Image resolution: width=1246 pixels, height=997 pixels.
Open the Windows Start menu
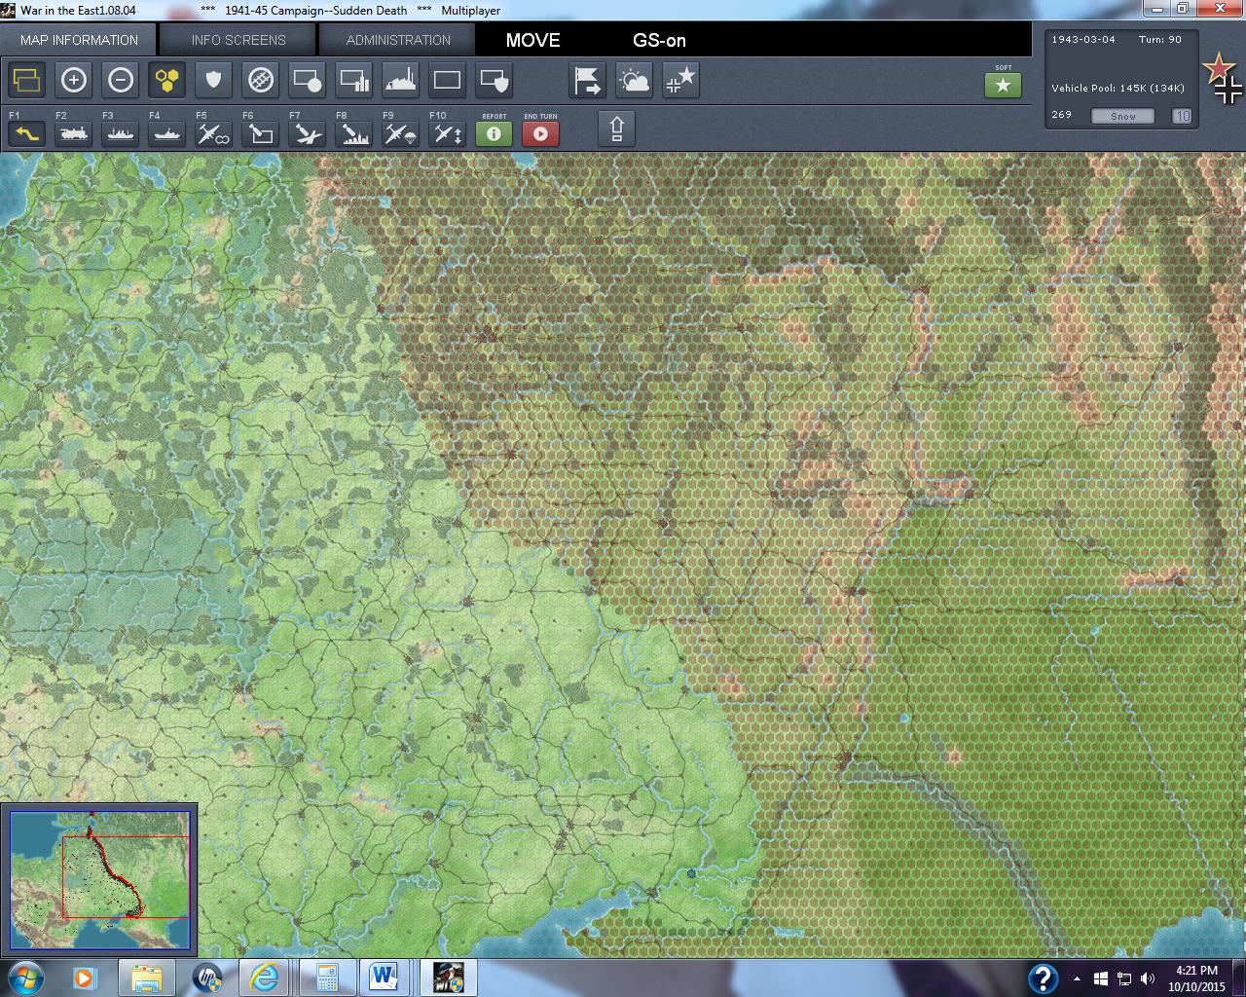pyautogui.click(x=24, y=977)
